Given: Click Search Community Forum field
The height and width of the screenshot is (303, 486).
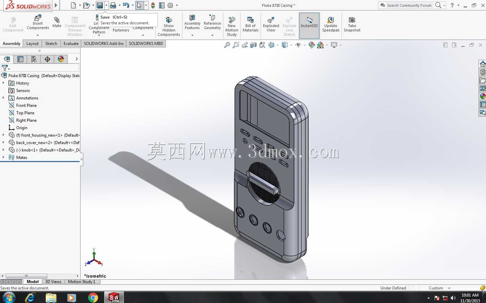Looking at the screenshot, I should click(409, 5).
